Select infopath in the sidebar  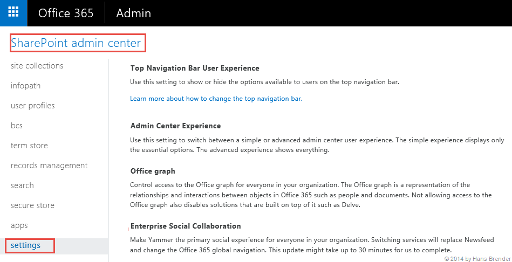coord(25,86)
